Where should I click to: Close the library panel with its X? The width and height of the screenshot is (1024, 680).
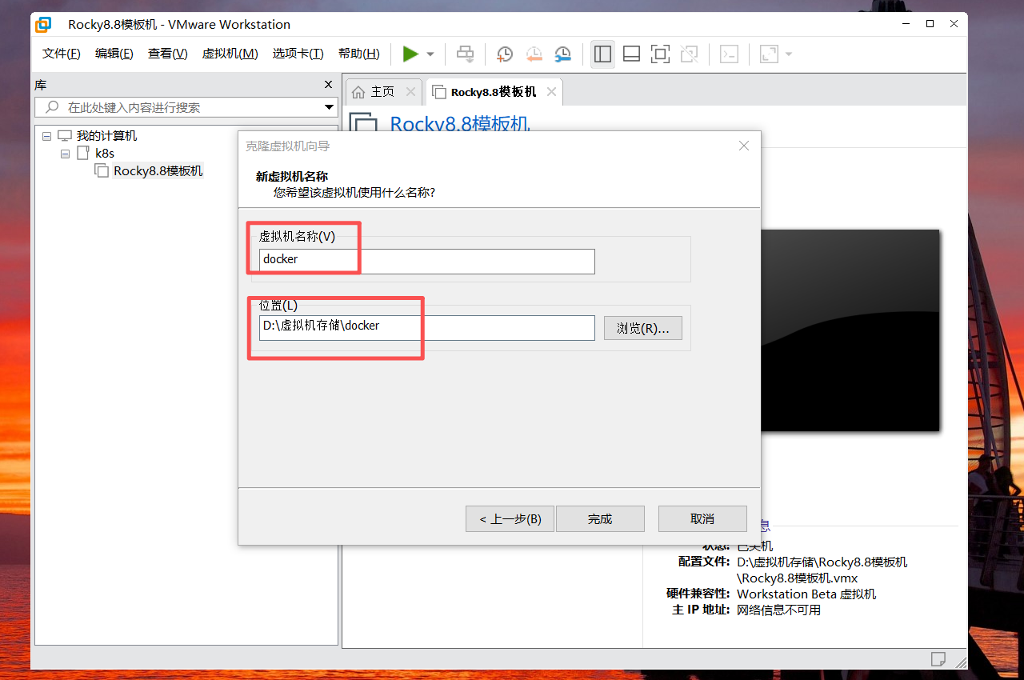click(328, 85)
